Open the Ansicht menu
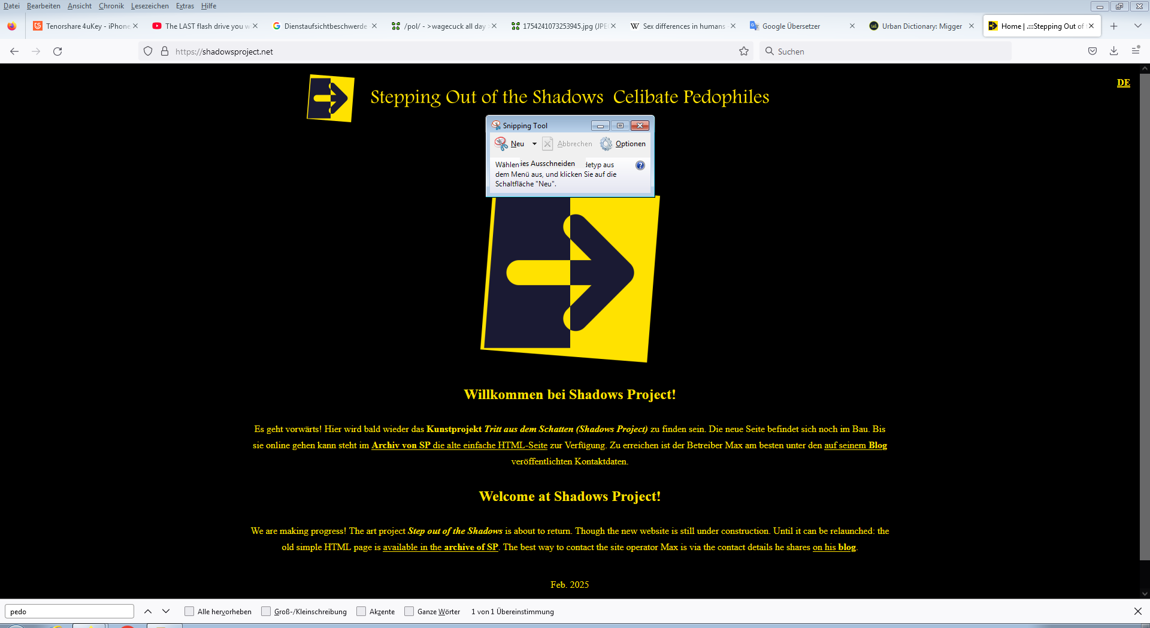1150x628 pixels. (80, 6)
